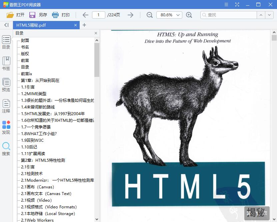This screenshot has width=277, height=222.
Task: Open the 发现 discover sidebar panel
Action: point(6,127)
